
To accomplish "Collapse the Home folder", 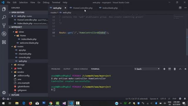I will click(x=15, y=36).
